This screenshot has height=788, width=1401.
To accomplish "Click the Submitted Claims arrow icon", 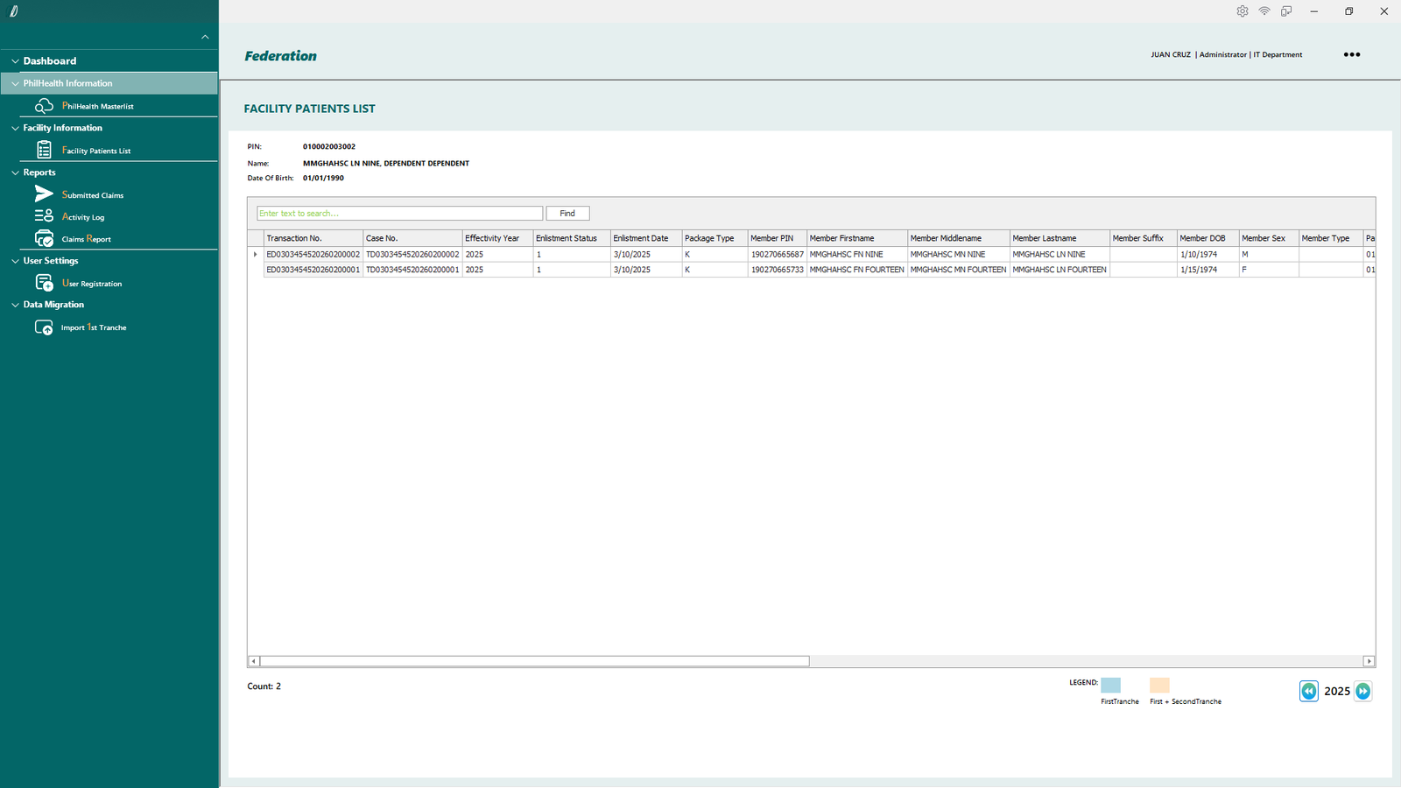I will point(44,194).
